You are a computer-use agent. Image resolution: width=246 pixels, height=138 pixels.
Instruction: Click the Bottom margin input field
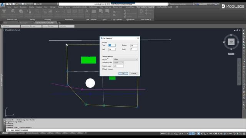click(x=134, y=46)
